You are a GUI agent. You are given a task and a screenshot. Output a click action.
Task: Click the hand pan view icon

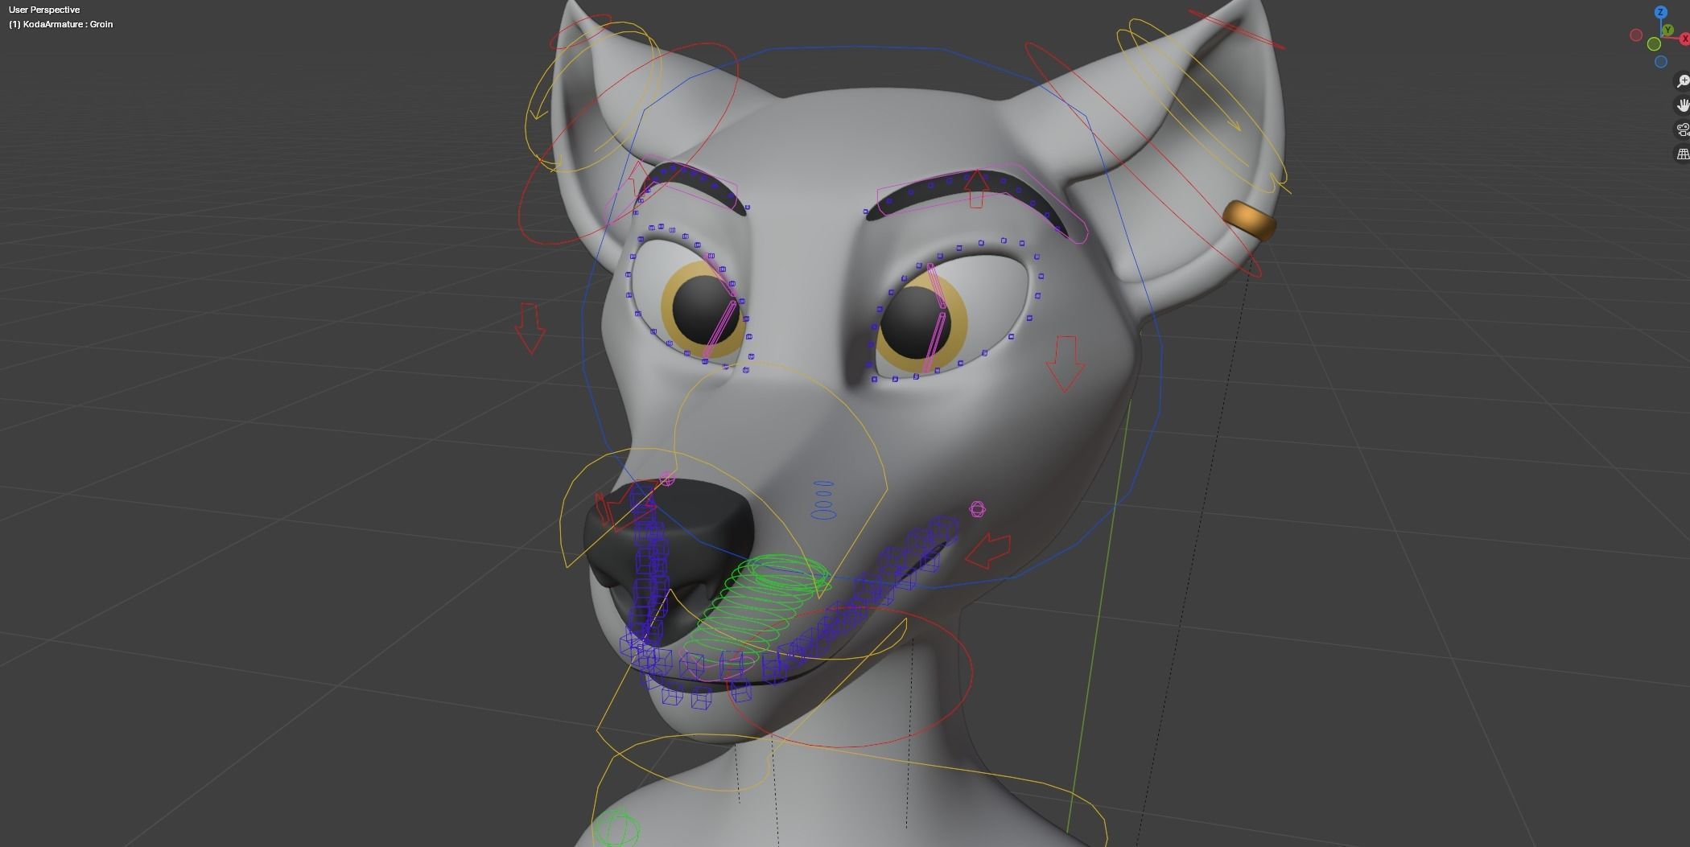pyautogui.click(x=1682, y=105)
